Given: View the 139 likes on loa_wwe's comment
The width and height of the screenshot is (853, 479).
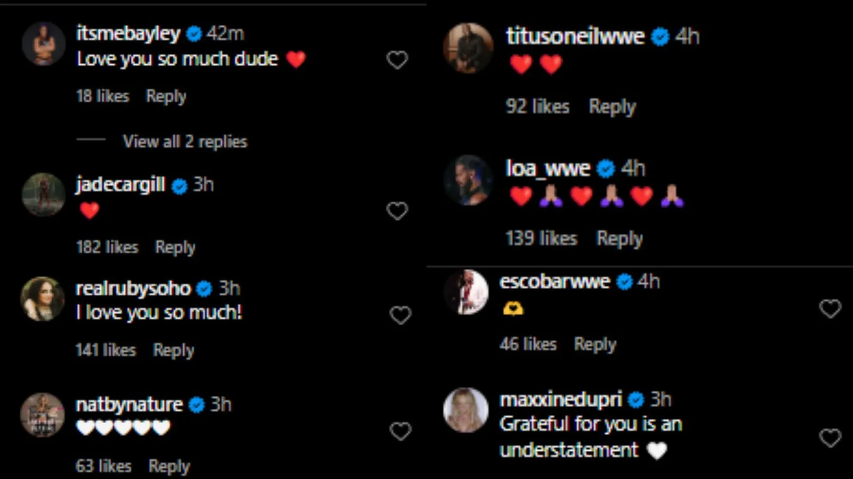Looking at the screenshot, I should coord(541,238).
